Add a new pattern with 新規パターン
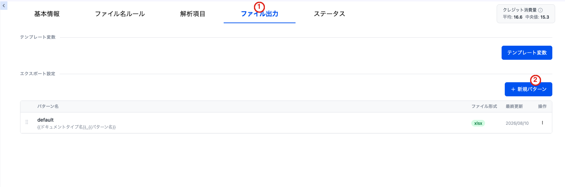 coord(528,89)
